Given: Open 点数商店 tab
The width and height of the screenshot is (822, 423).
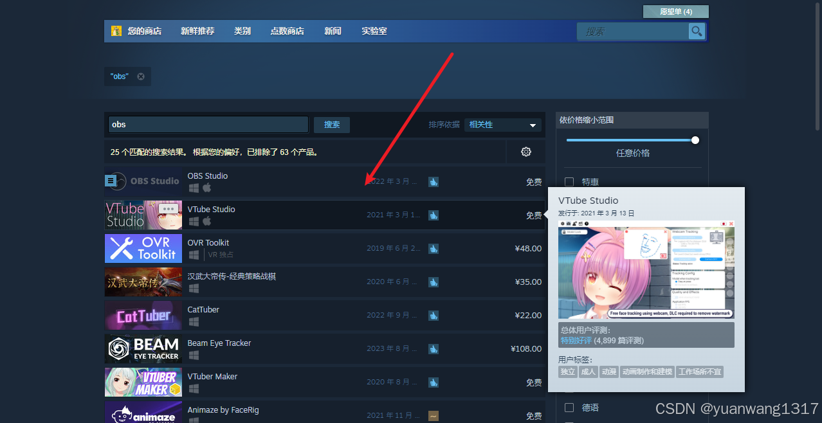Looking at the screenshot, I should 288,31.
